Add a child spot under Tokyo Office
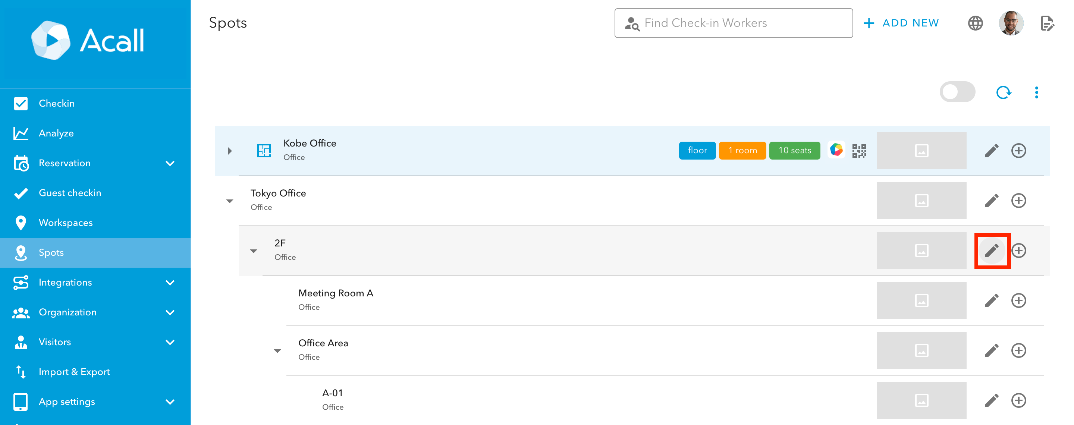1074x425 pixels. pos(1018,201)
